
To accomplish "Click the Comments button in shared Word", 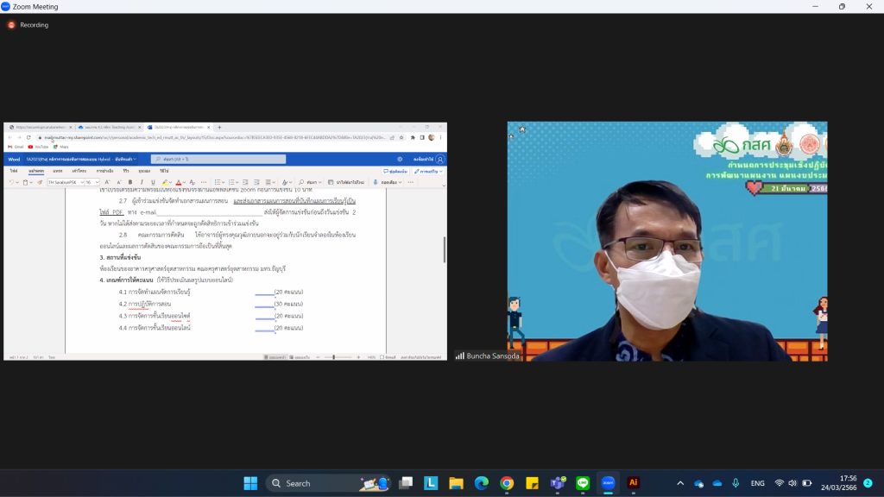I will (395, 172).
